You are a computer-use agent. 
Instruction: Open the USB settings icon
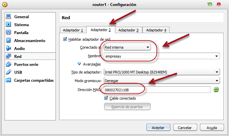pyautogui.click(x=9, y=72)
